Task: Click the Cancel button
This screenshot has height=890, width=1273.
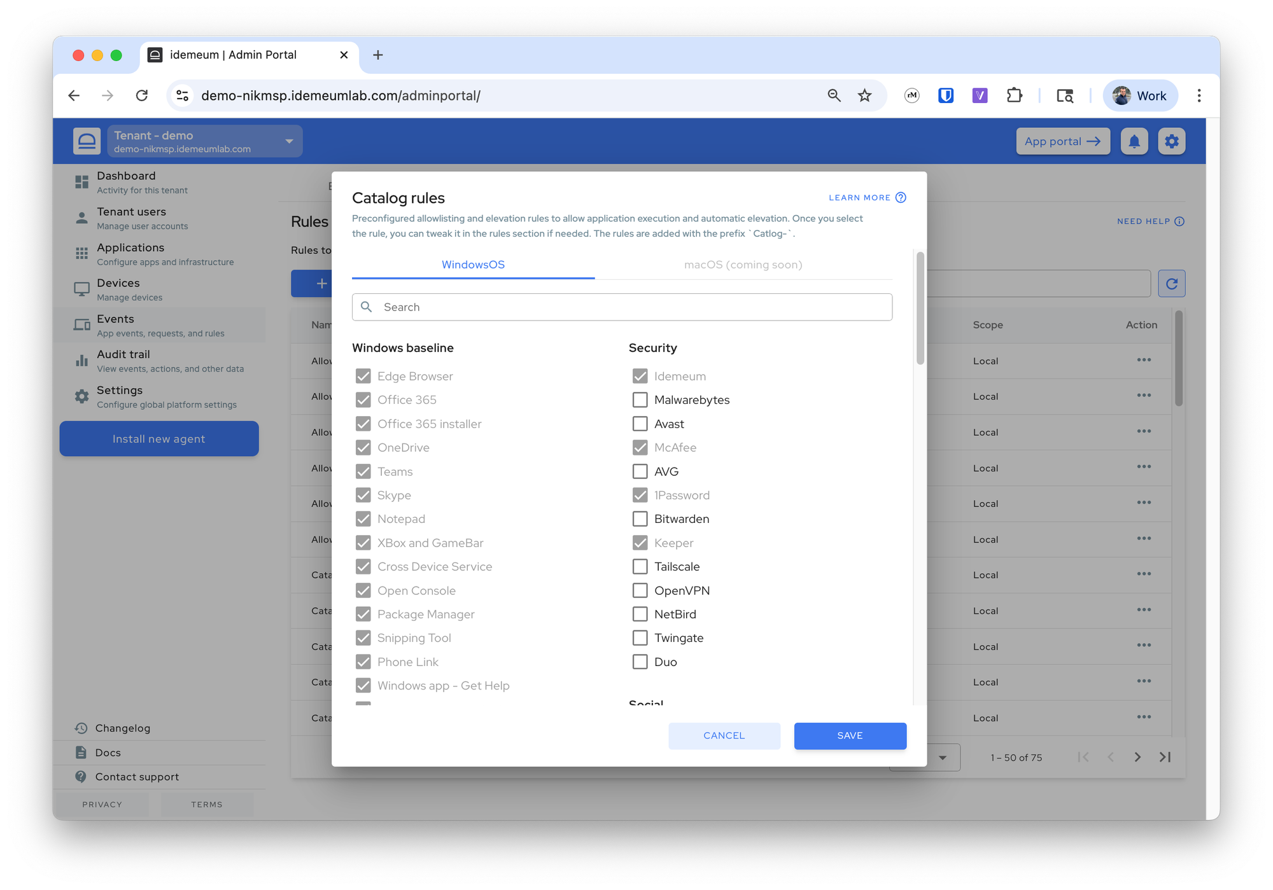Action: pyautogui.click(x=724, y=736)
